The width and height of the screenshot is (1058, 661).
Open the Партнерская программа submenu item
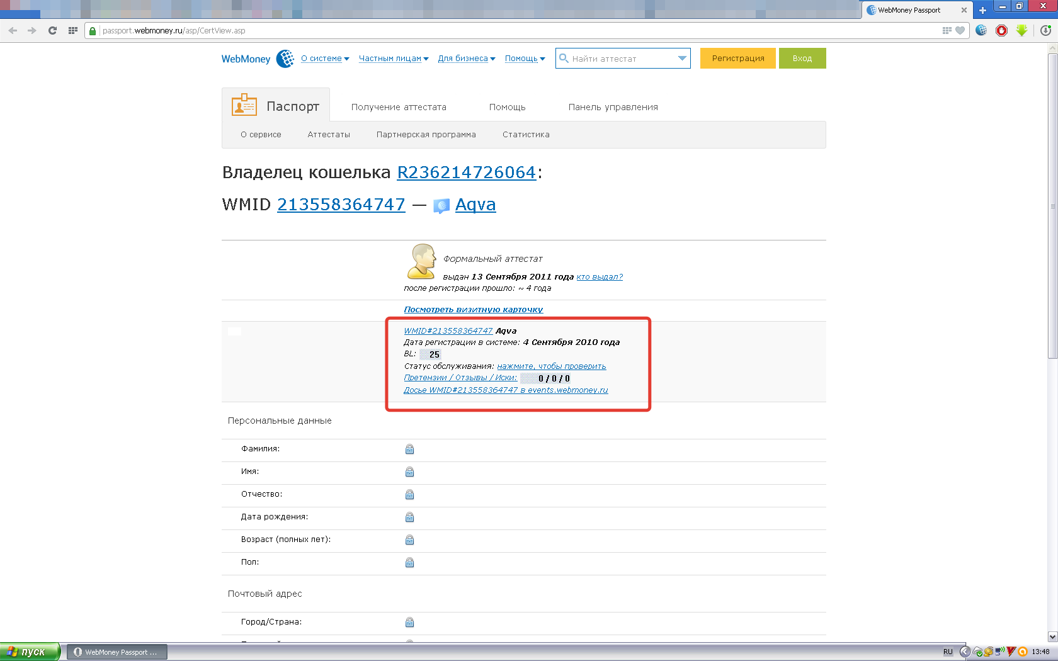pyautogui.click(x=426, y=135)
